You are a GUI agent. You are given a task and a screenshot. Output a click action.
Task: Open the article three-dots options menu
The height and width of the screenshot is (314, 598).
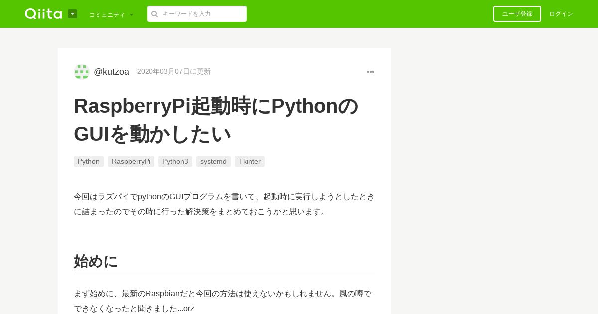(371, 72)
